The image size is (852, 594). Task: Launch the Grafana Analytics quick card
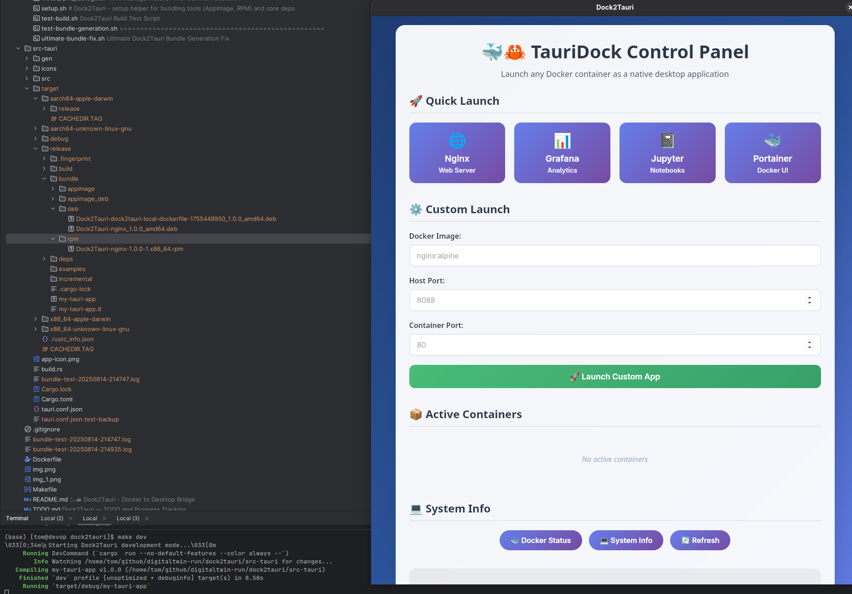(x=562, y=153)
